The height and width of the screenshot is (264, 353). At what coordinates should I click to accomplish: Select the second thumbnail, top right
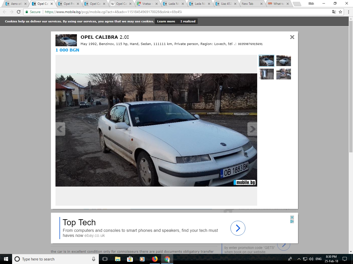(x=284, y=61)
